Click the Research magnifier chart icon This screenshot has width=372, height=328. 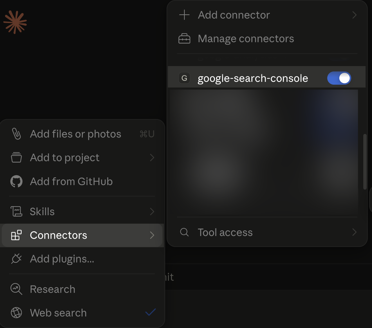tap(16, 289)
